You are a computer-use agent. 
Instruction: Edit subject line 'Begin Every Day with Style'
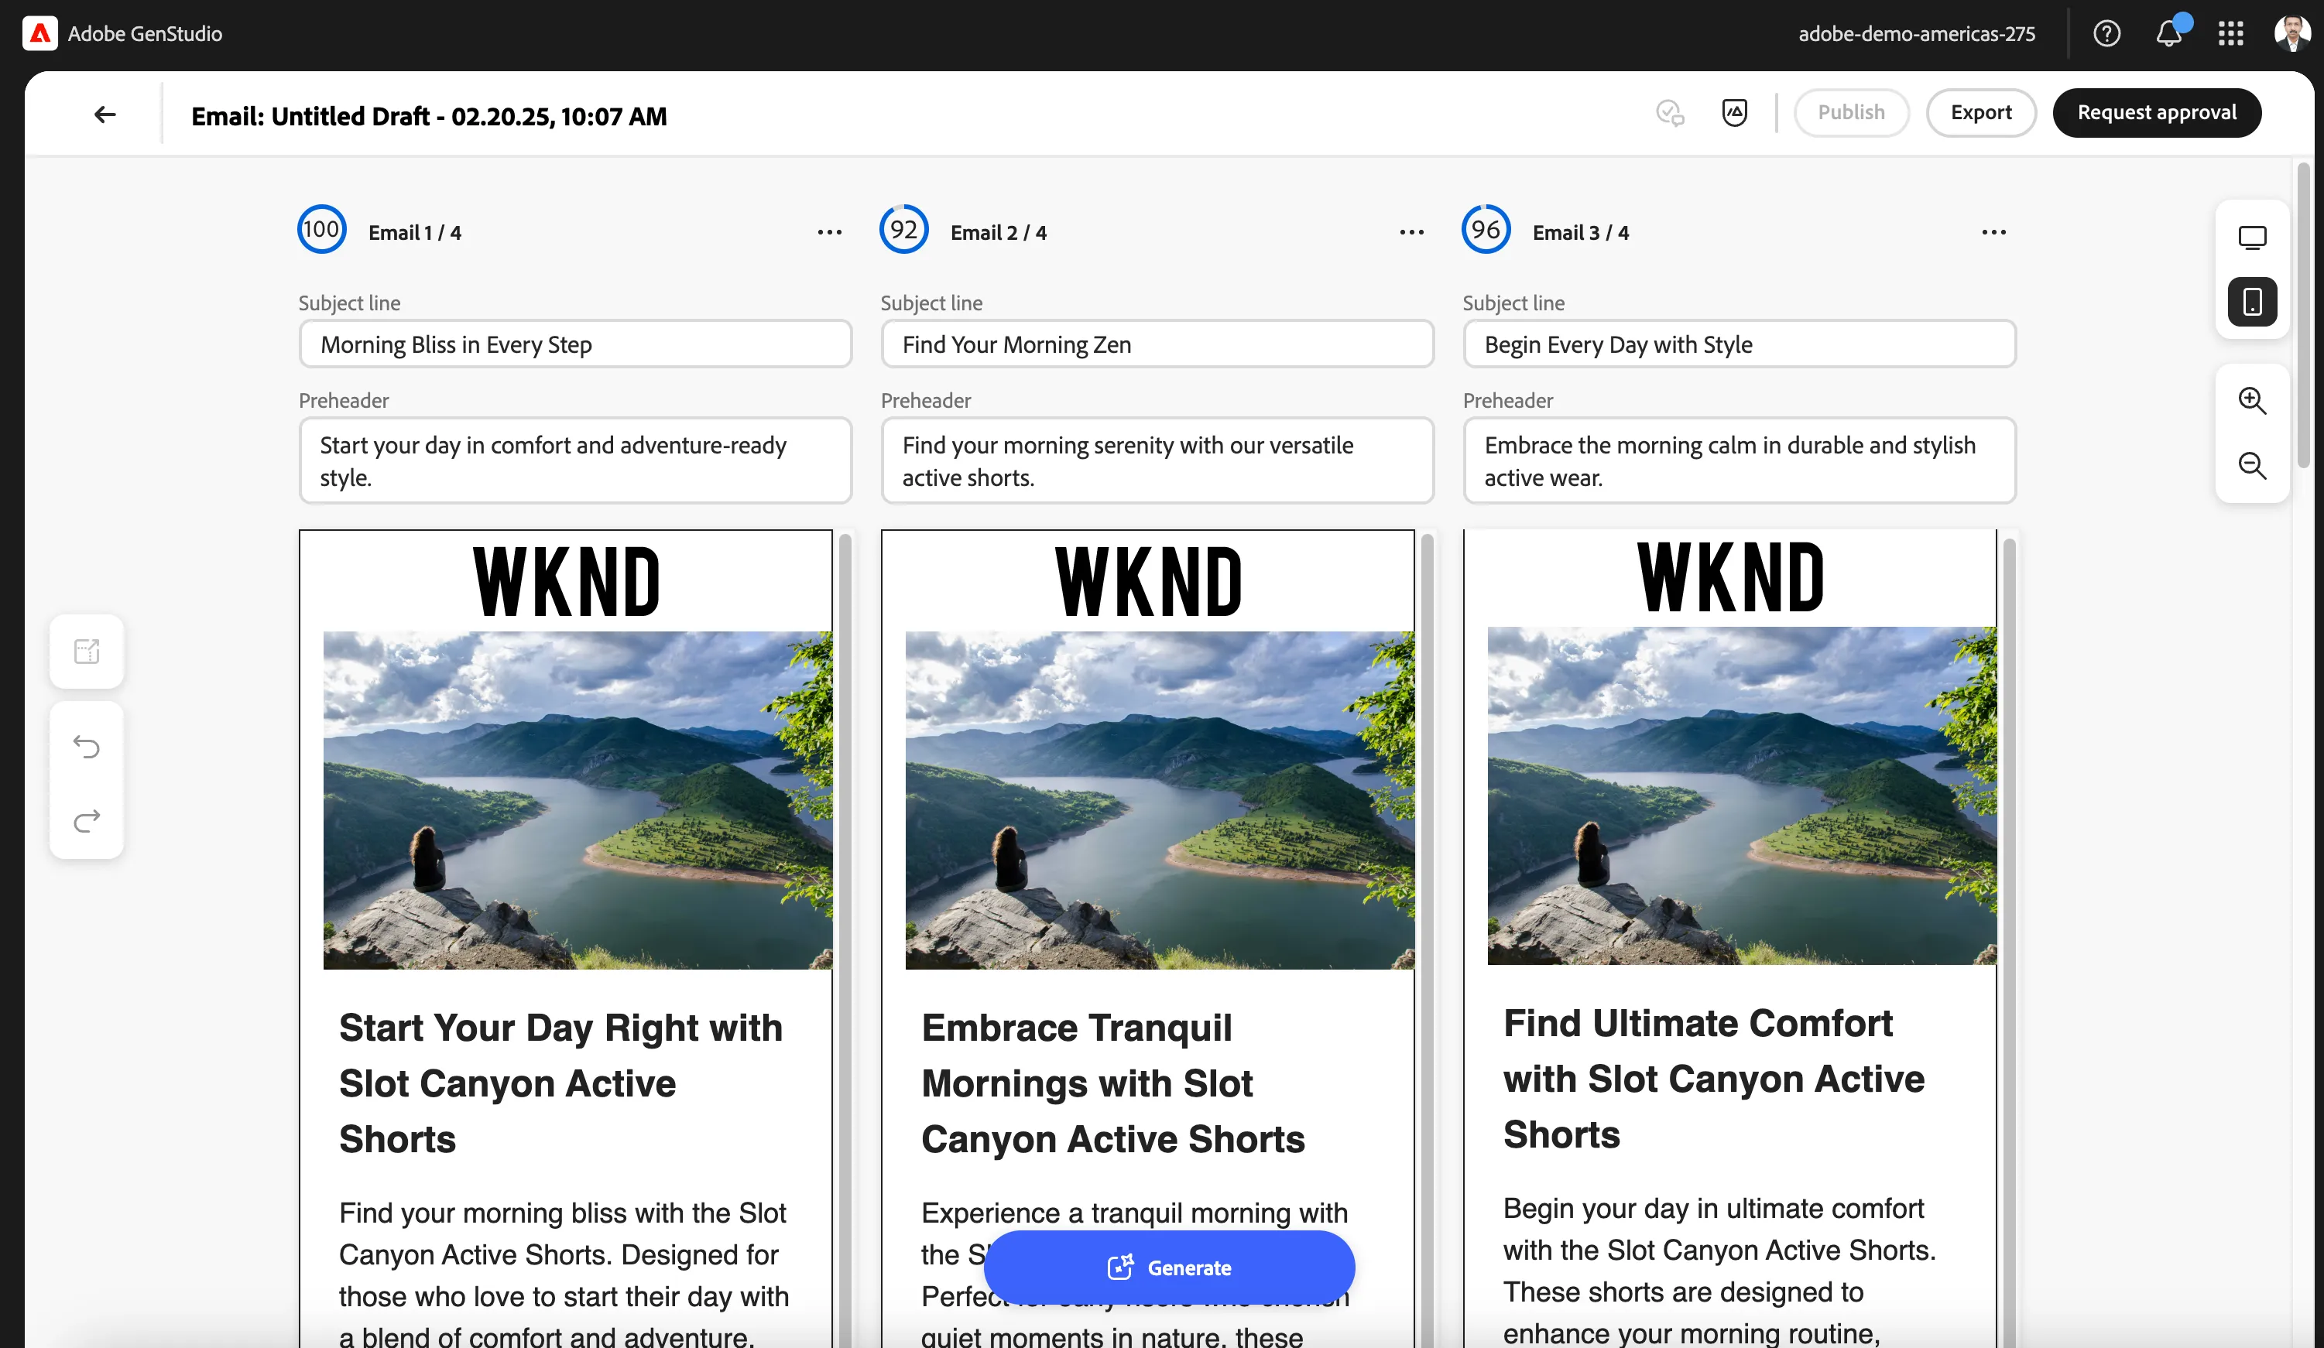coord(1739,344)
